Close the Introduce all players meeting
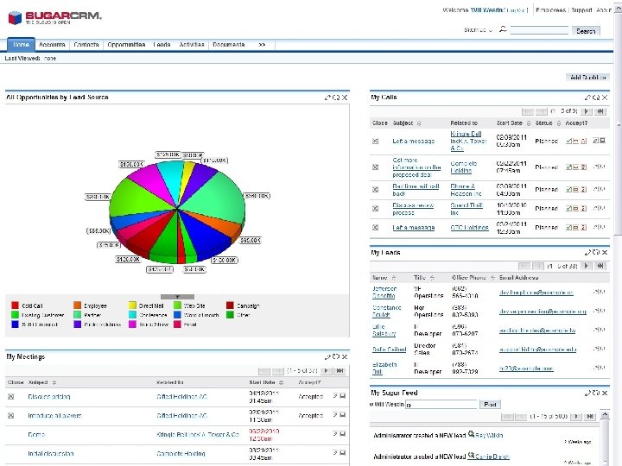Screen dimensions: 622x466 (x=11, y=416)
